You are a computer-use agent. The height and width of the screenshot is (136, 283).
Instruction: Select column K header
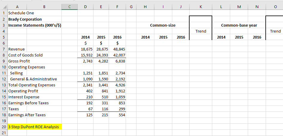pyautogui.click(x=201, y=7)
